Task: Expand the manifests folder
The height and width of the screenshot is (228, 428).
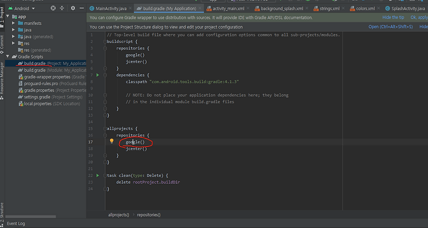Action: pyautogui.click(x=13, y=23)
